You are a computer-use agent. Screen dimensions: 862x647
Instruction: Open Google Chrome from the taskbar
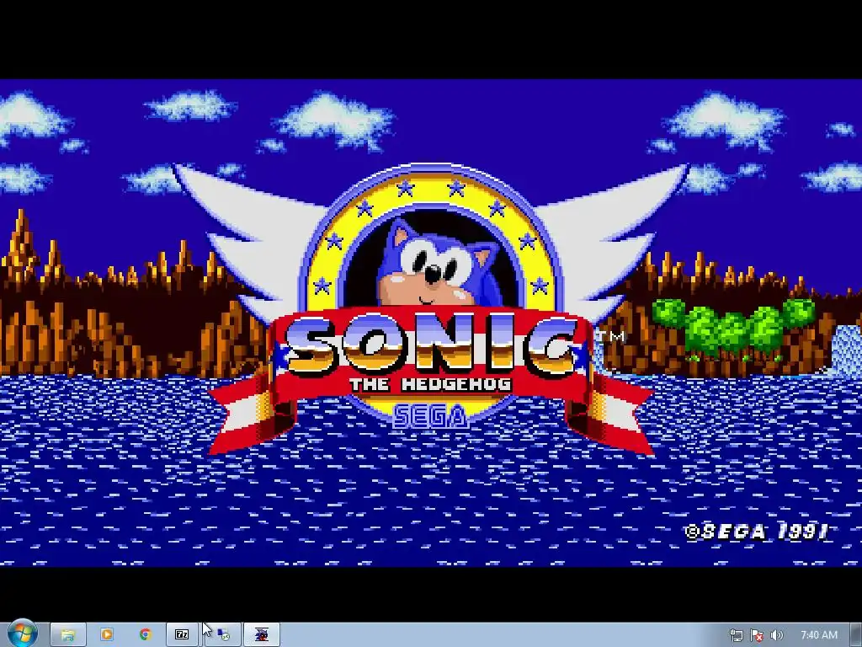click(145, 635)
